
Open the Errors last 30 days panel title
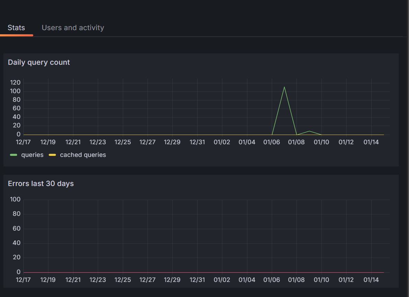coord(41,184)
